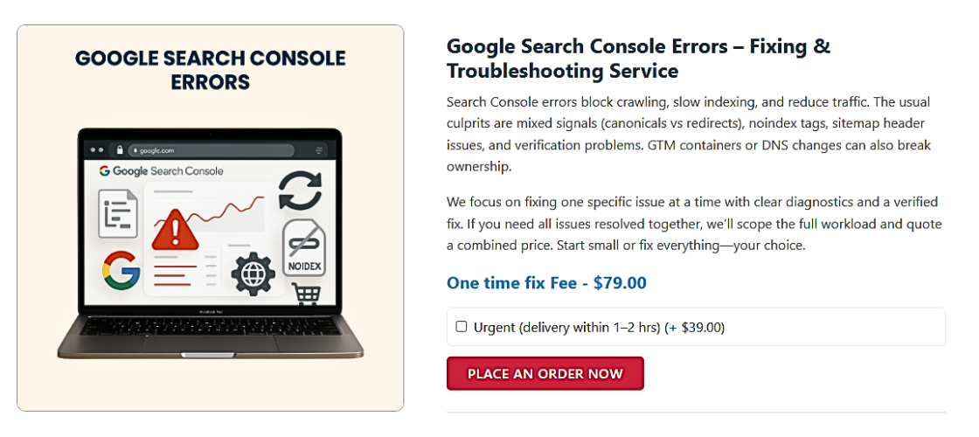979x437 pixels.
Task: Click the shopping cart icon
Action: point(306,295)
